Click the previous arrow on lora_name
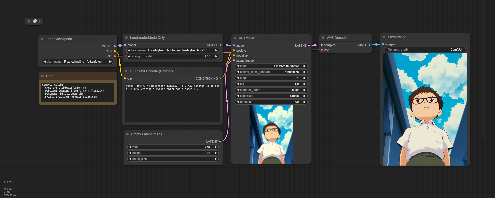Viewport: 495px width, 198px height. 129,50
